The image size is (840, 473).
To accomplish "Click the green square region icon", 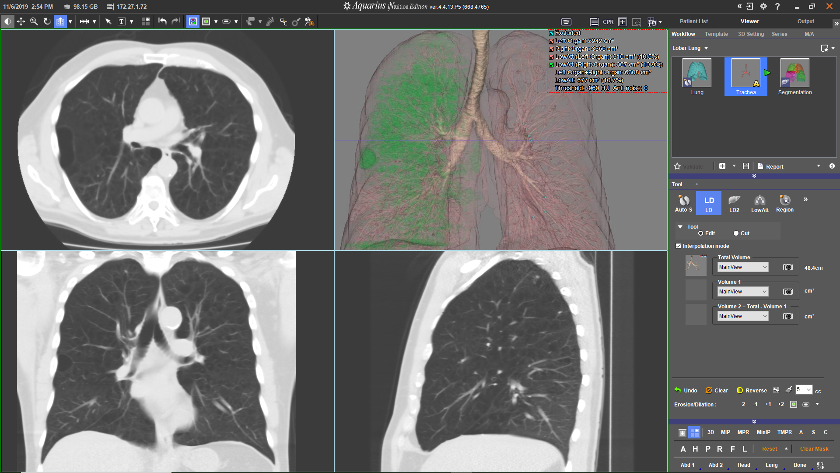I will click(206, 21).
